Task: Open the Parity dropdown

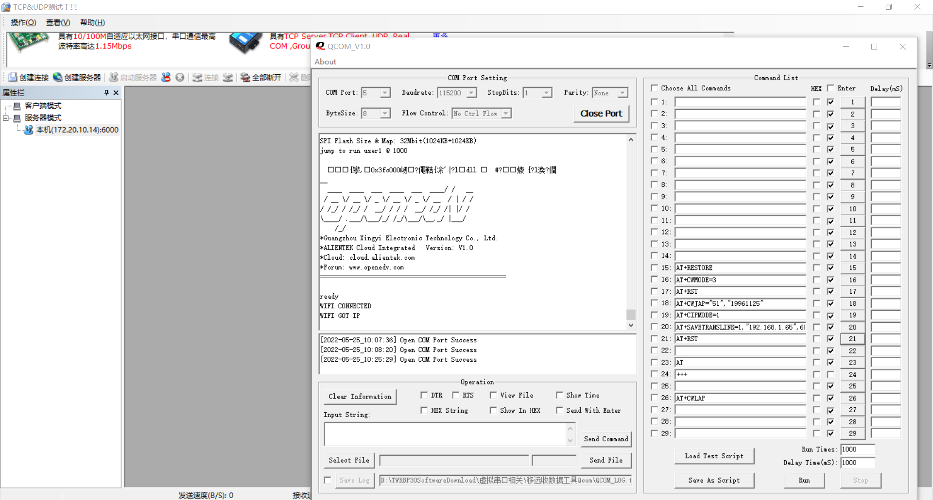Action: pyautogui.click(x=622, y=93)
